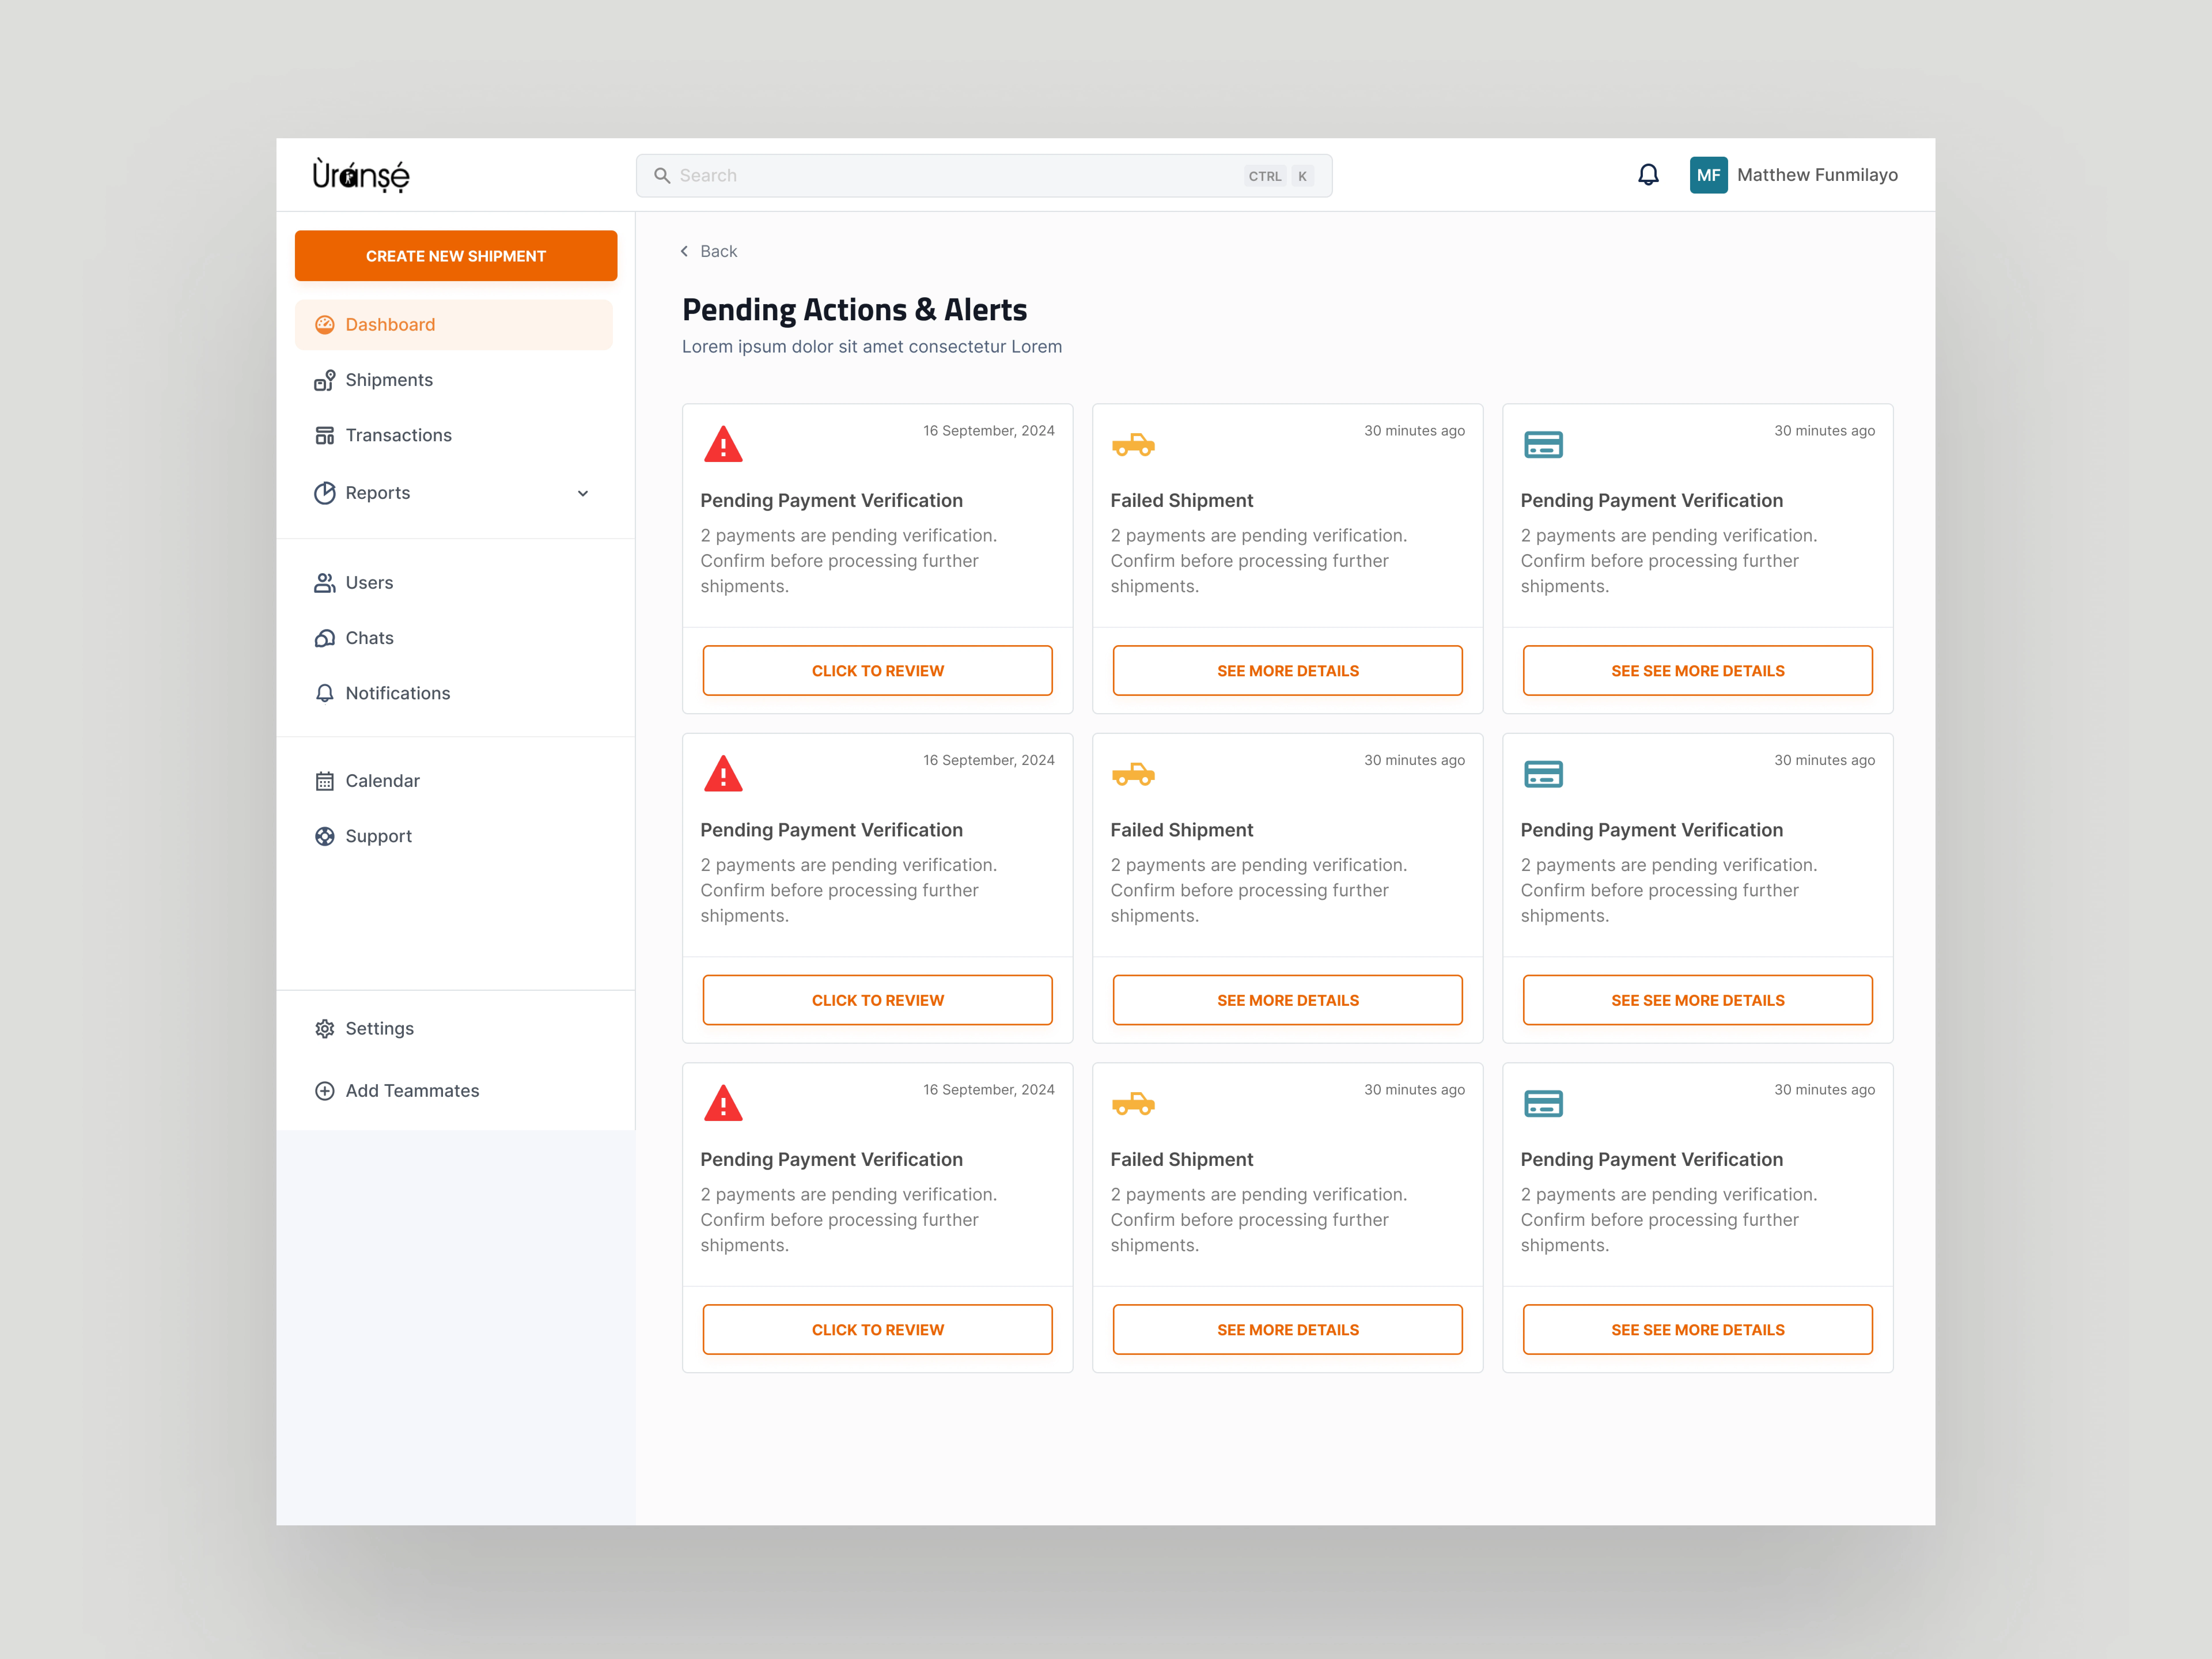Open the notification bell in the header
Image resolution: width=2212 pixels, height=1659 pixels.
[1648, 175]
